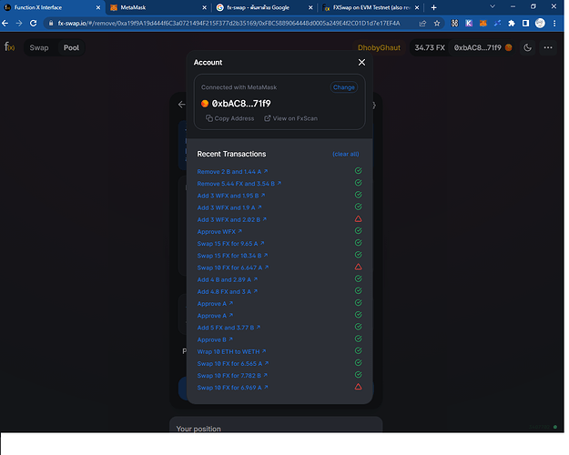Open the Extensions puzzle icon
This screenshot has width=569, height=455.
click(512, 24)
